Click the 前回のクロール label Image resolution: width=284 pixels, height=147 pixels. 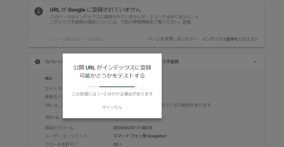click(x=59, y=128)
